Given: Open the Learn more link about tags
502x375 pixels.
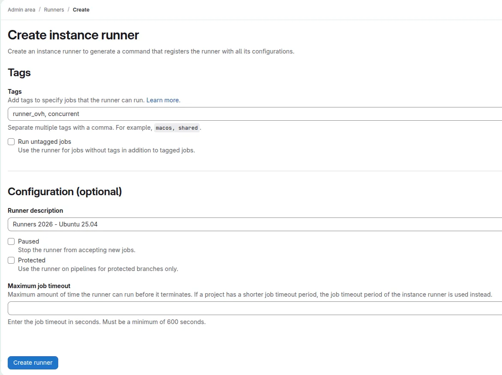Looking at the screenshot, I should (x=163, y=100).
